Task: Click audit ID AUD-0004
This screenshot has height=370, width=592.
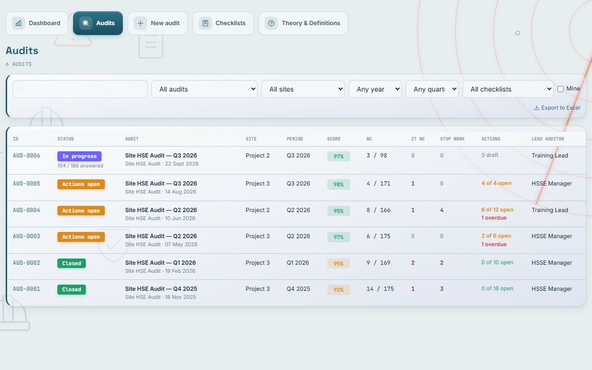Action: pos(27,210)
